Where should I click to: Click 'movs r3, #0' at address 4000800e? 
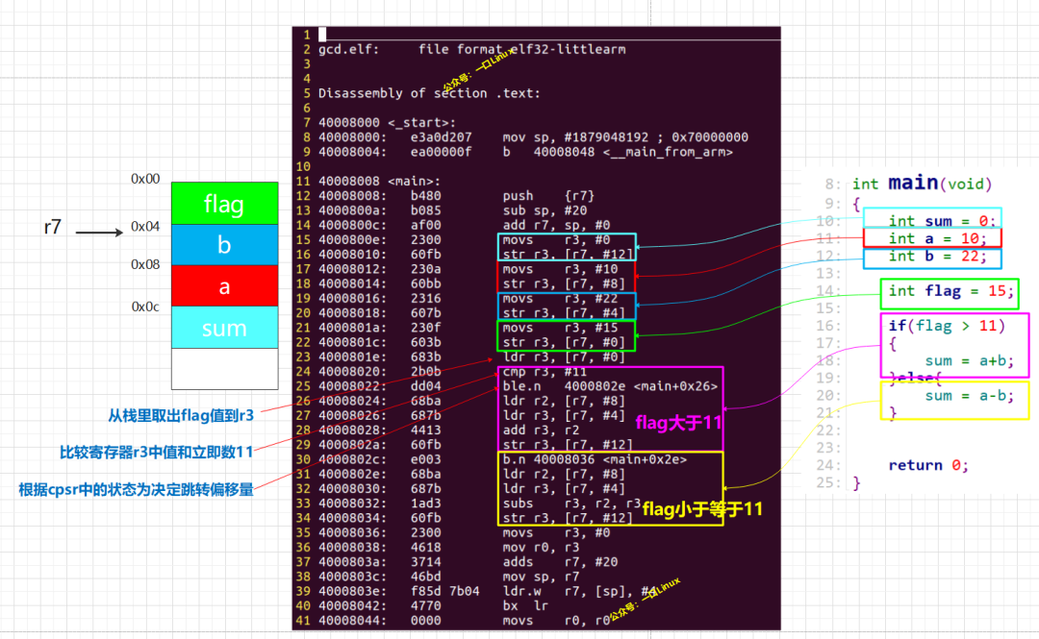556,239
